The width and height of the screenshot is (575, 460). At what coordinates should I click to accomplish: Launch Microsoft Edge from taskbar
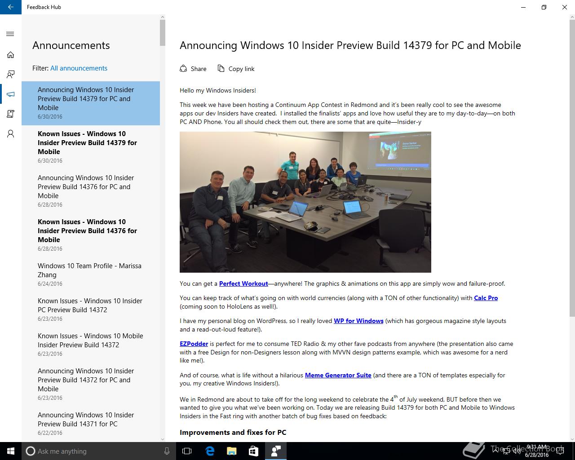point(210,451)
